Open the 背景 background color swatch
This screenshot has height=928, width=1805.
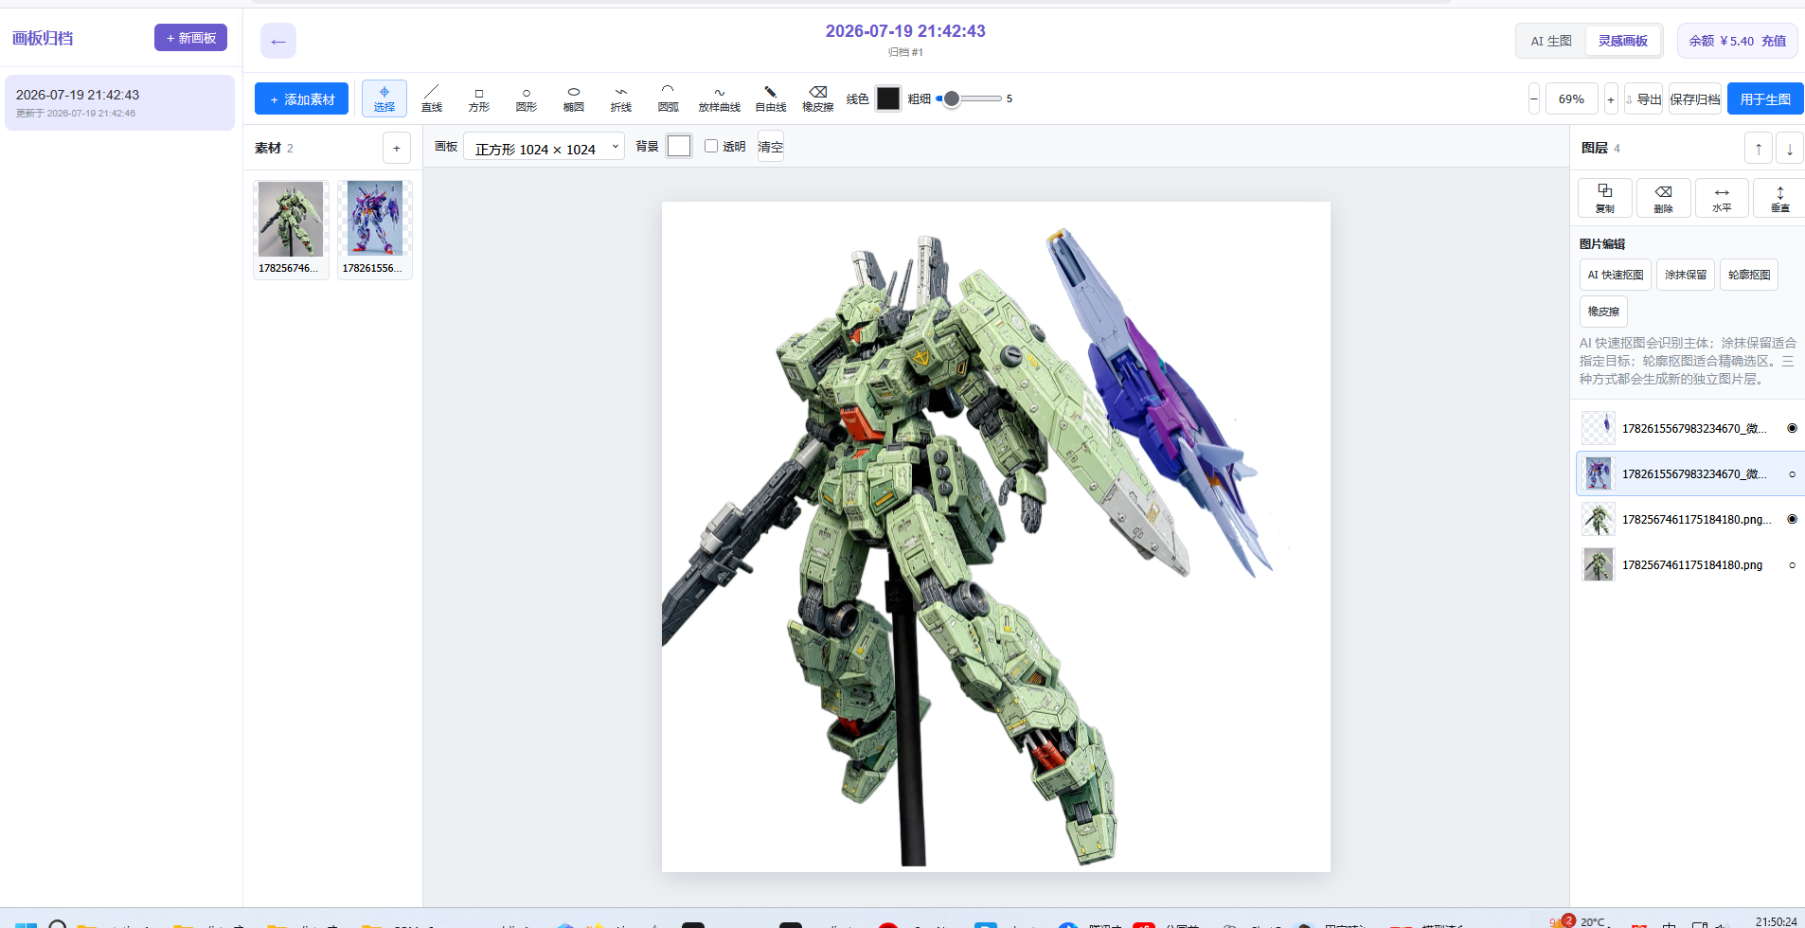click(x=679, y=146)
